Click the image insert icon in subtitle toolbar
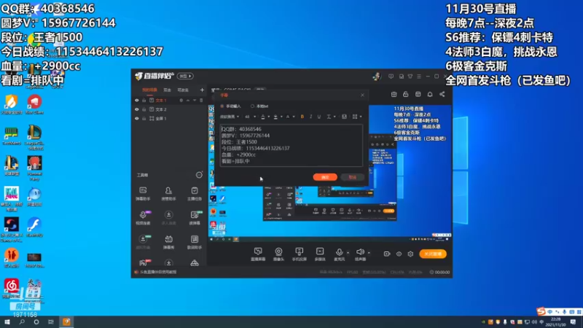 click(344, 117)
